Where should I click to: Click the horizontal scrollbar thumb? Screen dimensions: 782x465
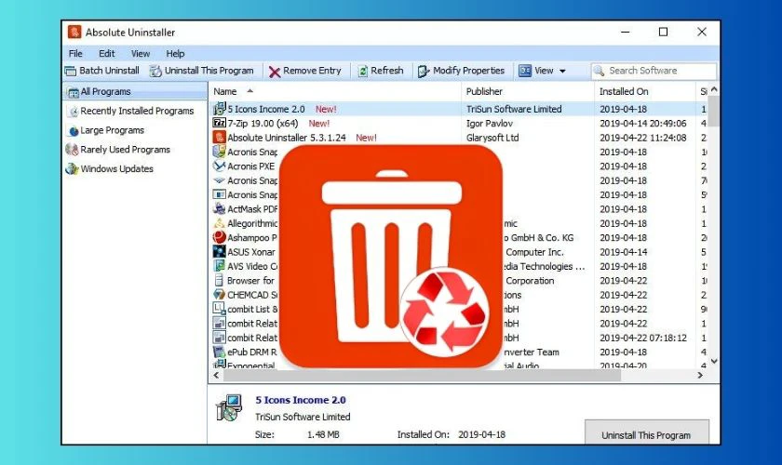coord(422,376)
